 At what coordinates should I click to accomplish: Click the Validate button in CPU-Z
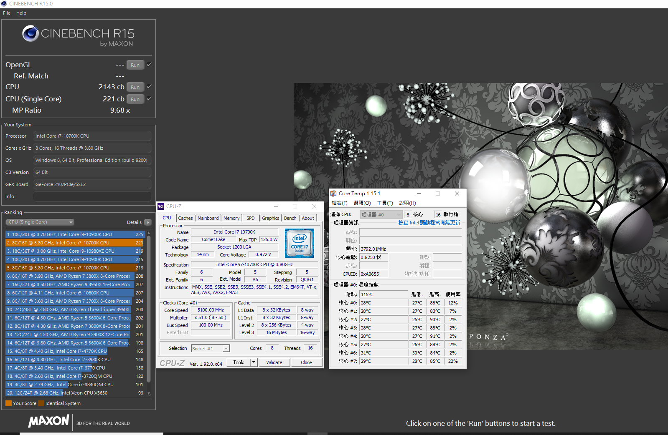[x=274, y=362]
